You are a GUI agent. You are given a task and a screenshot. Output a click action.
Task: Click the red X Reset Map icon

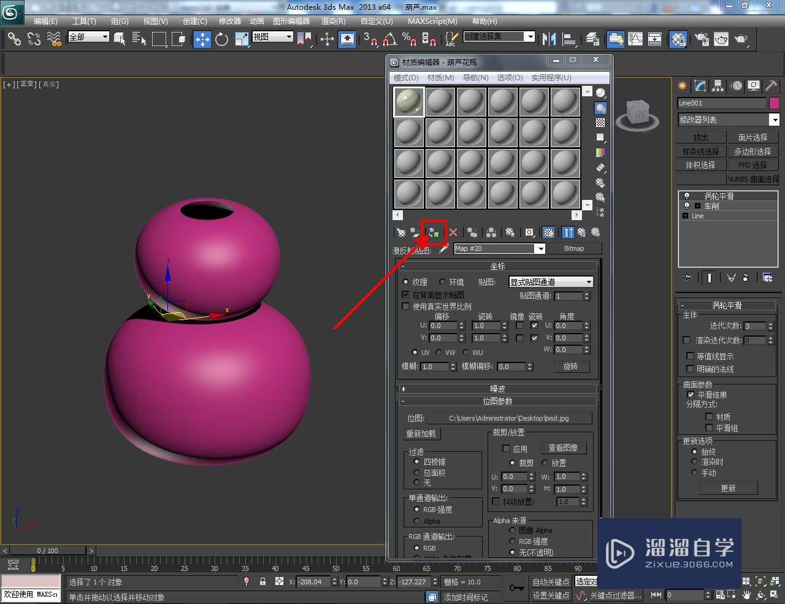(453, 232)
